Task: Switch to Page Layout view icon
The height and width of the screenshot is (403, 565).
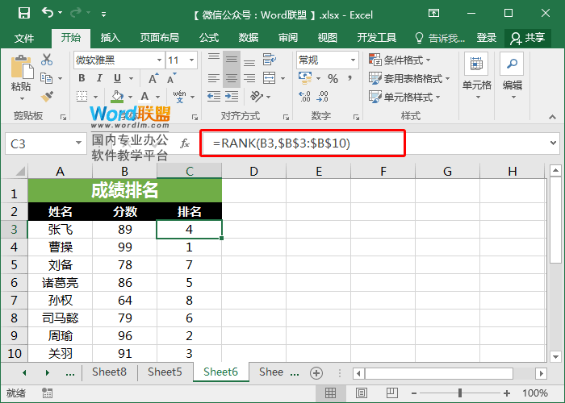Action: 362,393
